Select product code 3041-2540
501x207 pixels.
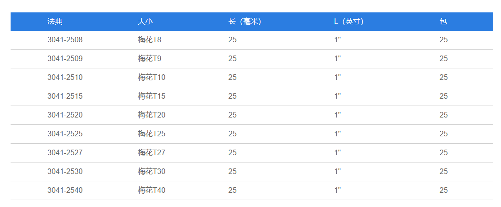tap(65, 190)
